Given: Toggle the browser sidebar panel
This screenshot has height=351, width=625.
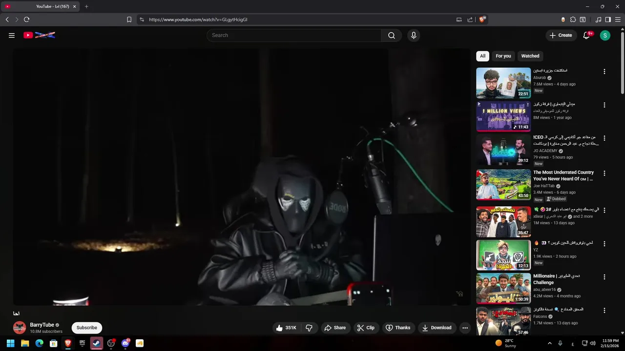Looking at the screenshot, I should pos(608,19).
